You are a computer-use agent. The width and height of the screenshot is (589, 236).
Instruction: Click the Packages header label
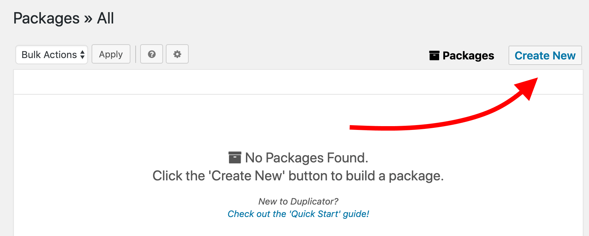[x=468, y=56]
